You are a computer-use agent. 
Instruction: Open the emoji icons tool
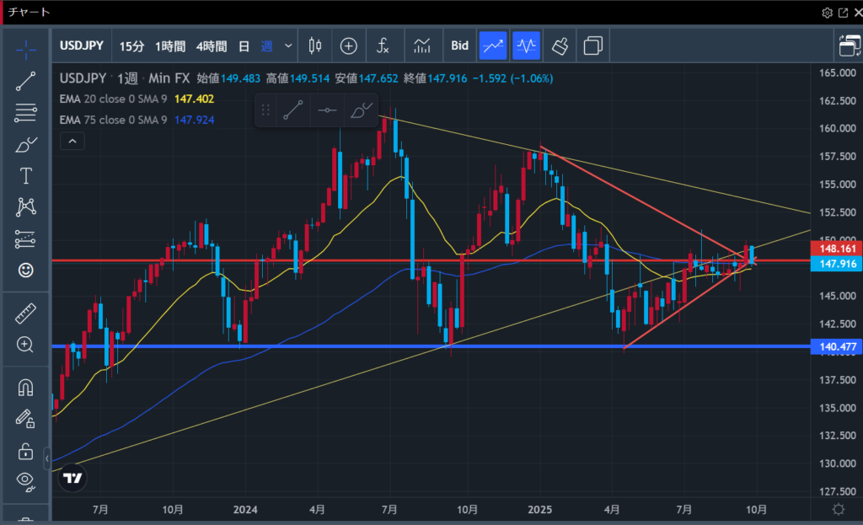[x=26, y=271]
